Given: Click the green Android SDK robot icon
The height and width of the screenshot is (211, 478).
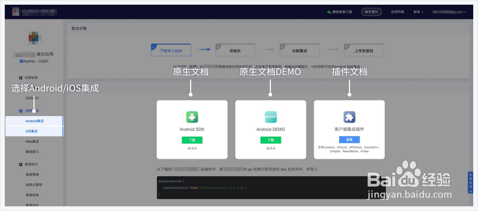Looking at the screenshot, I should tap(192, 117).
